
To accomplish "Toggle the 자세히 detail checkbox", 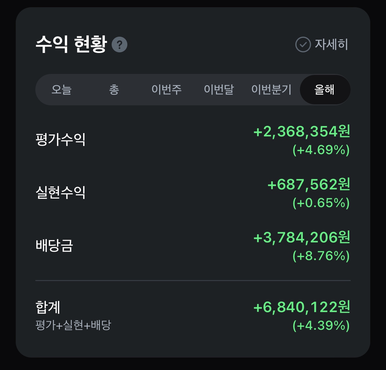I will click(x=303, y=44).
